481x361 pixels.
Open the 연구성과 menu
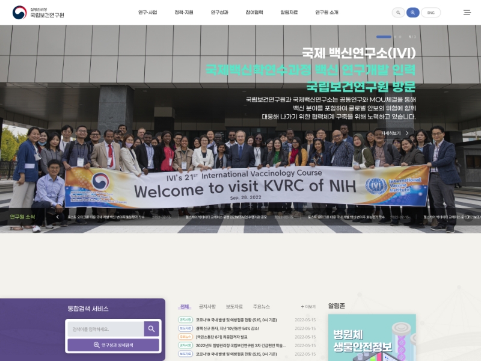[219, 13]
